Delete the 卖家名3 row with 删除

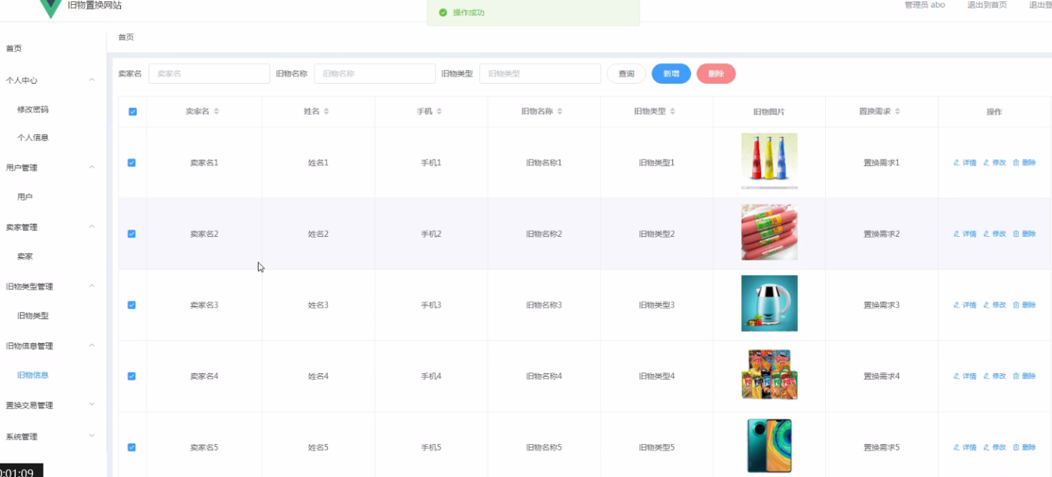tap(1024, 305)
